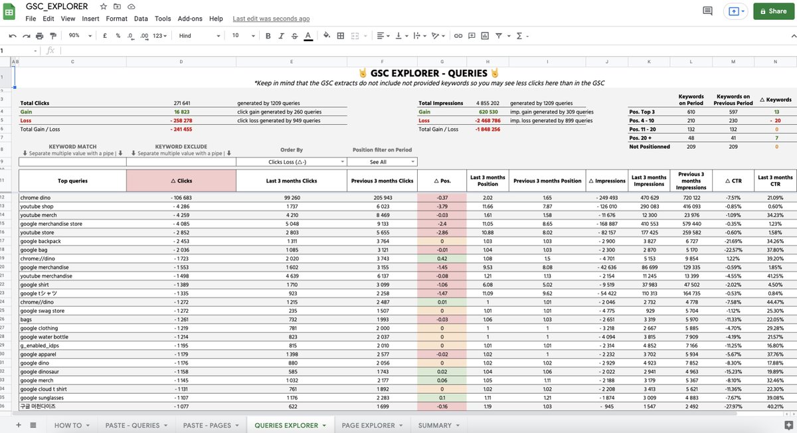Select the Paint format tool
This screenshot has height=433, width=797.
52,36
